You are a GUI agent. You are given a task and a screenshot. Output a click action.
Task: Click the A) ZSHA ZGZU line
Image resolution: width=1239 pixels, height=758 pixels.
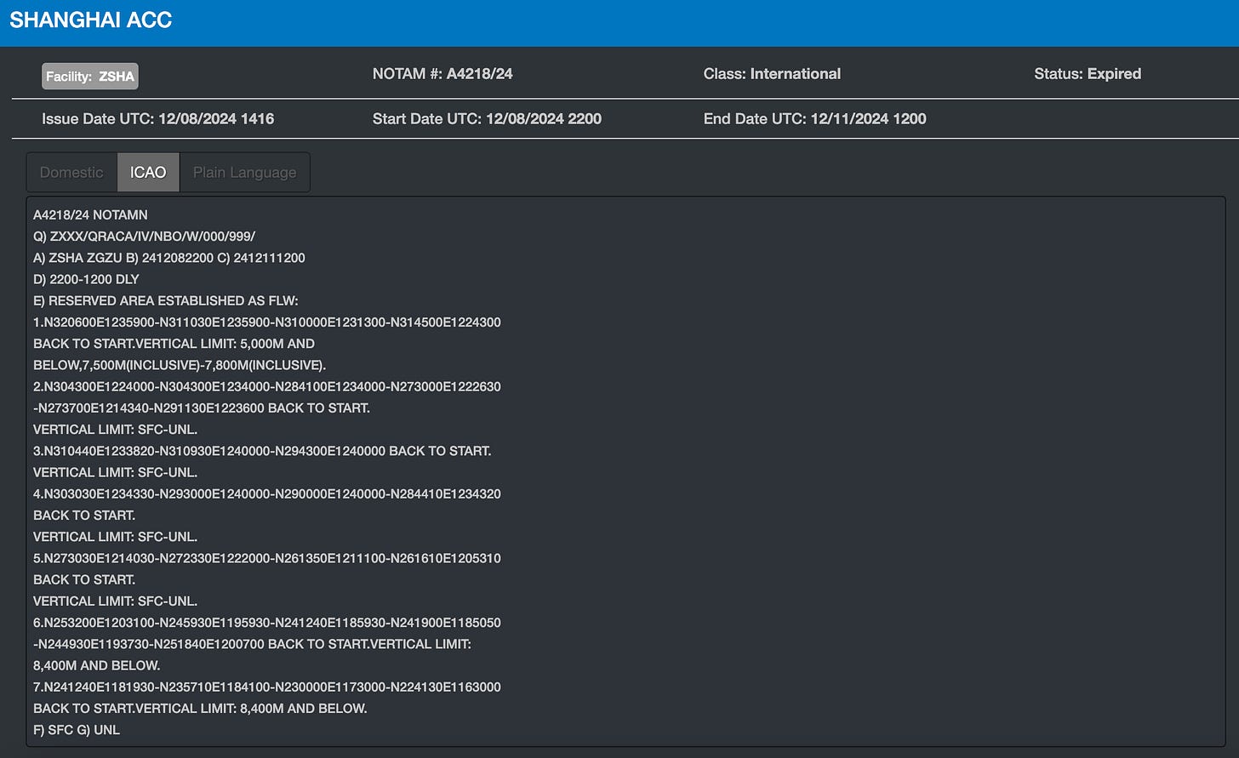168,258
